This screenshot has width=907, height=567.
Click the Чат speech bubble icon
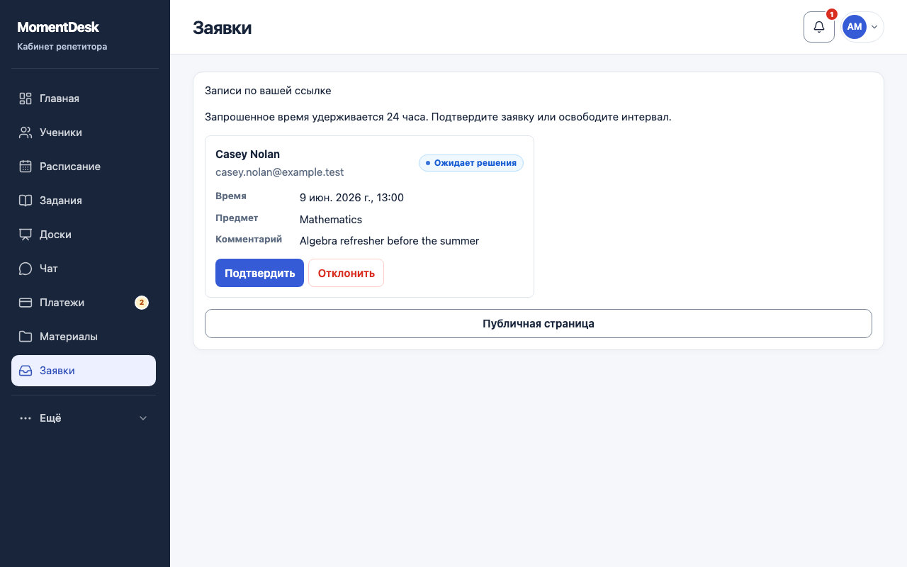26,269
